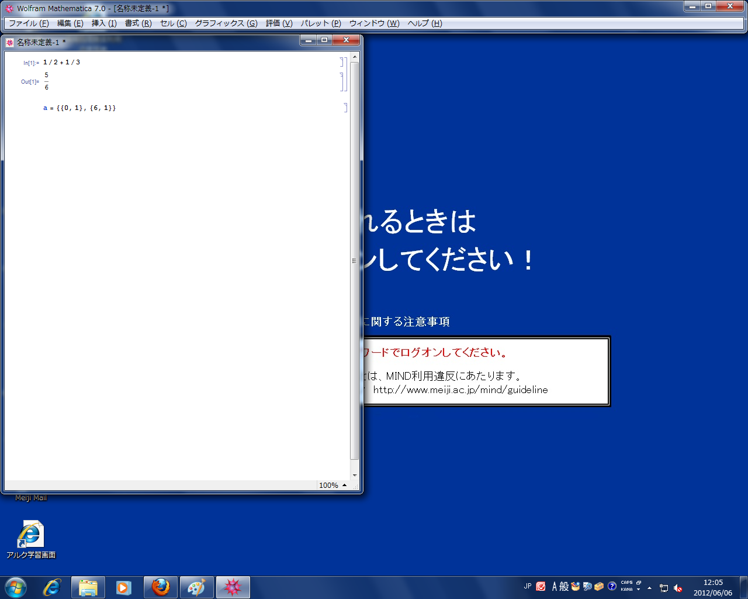Toggle KANA lock indicator on language bar
Image resolution: width=748 pixels, height=599 pixels.
click(x=626, y=590)
